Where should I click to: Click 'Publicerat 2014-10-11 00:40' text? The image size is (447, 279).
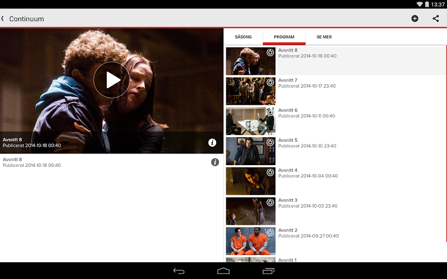(x=307, y=116)
